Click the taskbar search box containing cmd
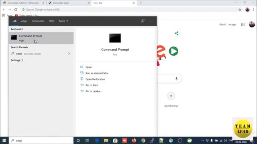Viewport: 257px width, 144px height. click(x=41, y=140)
